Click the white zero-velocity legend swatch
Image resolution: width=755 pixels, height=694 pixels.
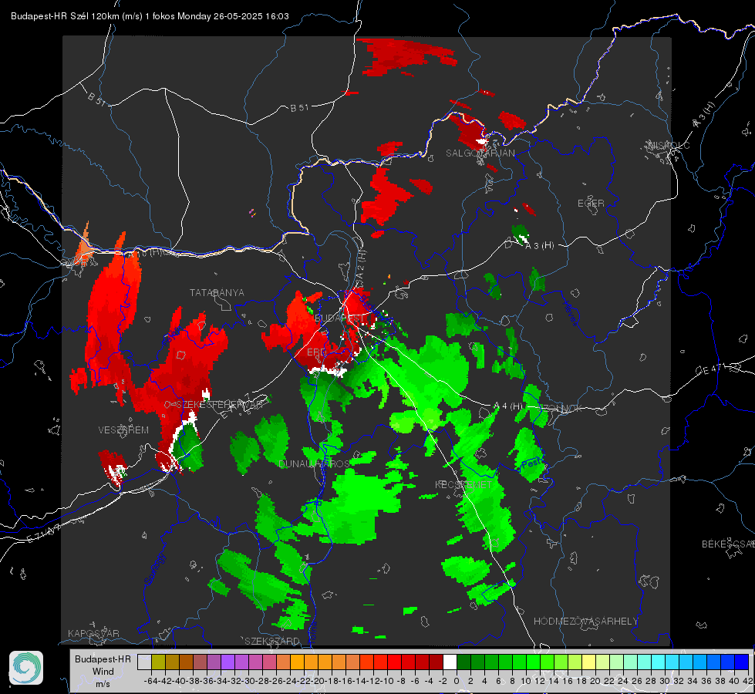click(450, 662)
